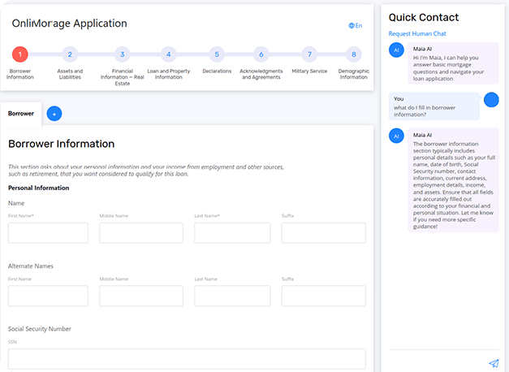Go to step 2 Assets and Liabilities
This screenshot has height=372, width=509.
70,54
